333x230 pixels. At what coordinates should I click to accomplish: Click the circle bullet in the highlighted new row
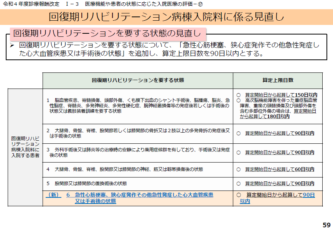pyautogui.click(x=238, y=195)
